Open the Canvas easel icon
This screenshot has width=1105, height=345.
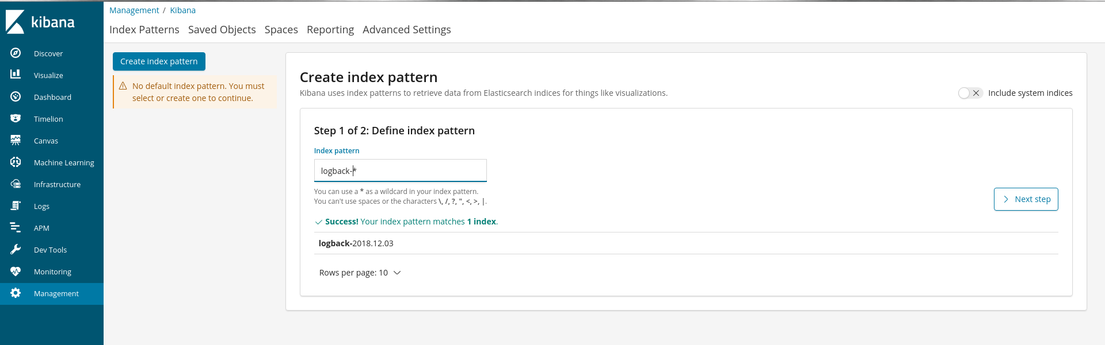pyautogui.click(x=16, y=140)
